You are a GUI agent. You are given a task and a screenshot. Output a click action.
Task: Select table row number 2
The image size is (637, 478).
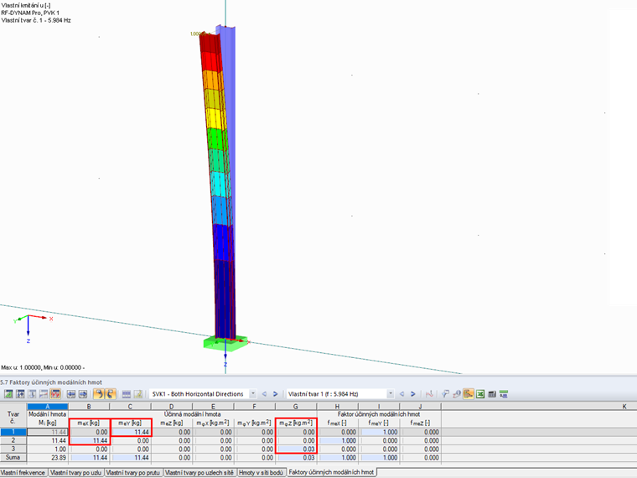(13, 440)
